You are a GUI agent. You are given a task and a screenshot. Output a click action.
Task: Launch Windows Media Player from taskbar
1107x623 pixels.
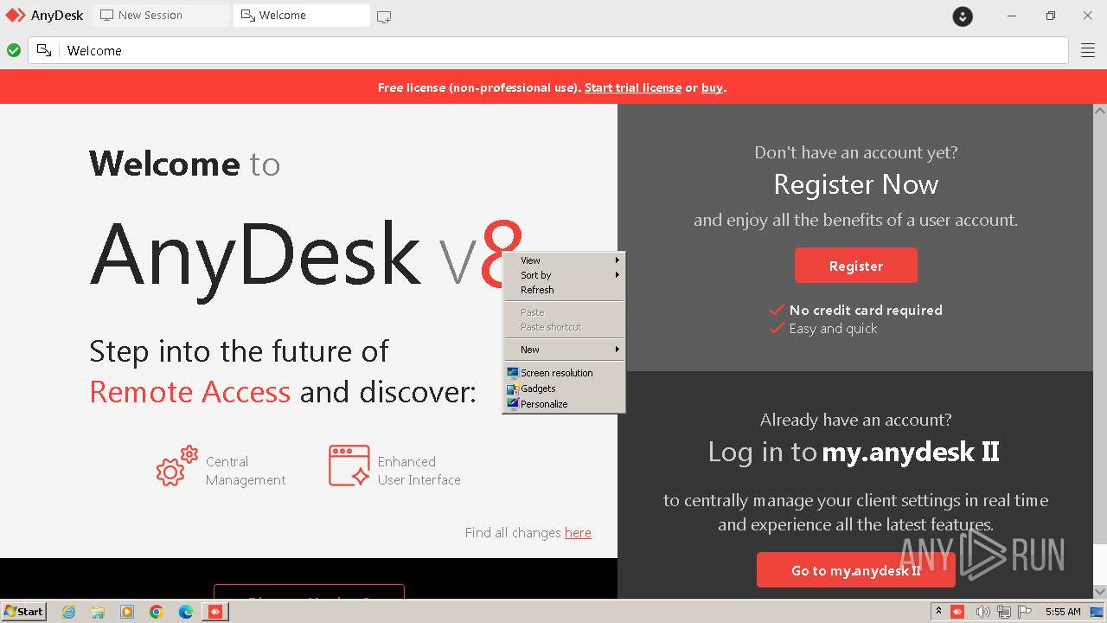point(127,612)
